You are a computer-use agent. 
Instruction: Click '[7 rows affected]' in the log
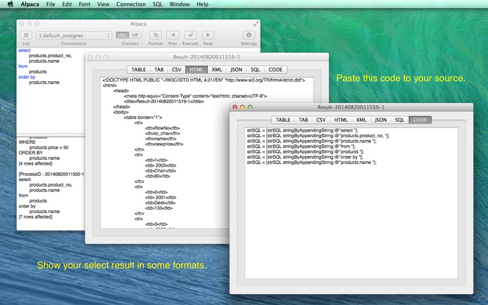[x=35, y=217]
